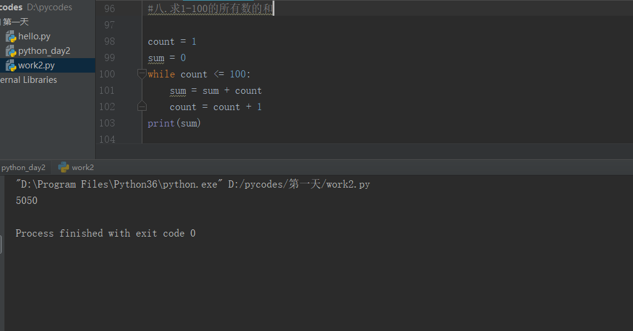Select work2.py in project tree
The width and height of the screenshot is (633, 331).
(x=36, y=65)
